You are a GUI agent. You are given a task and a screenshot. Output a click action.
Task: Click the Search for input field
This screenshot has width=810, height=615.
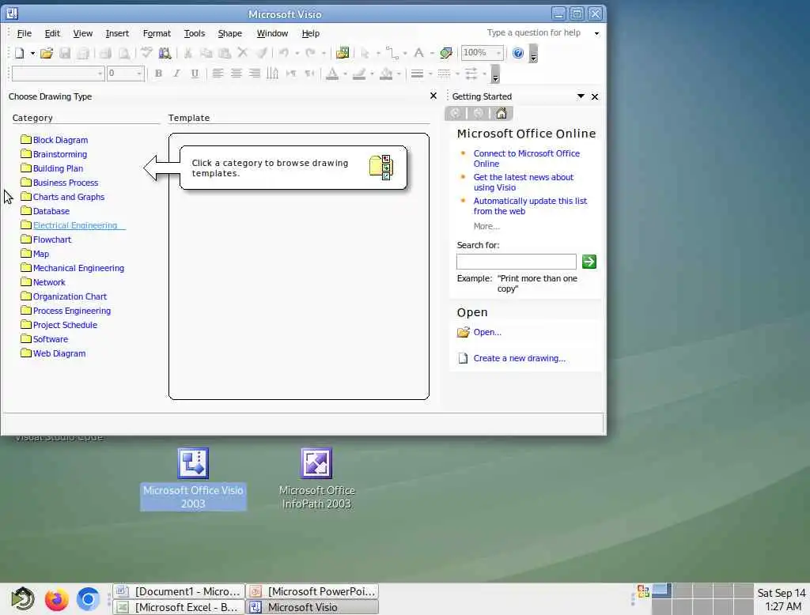tap(516, 262)
